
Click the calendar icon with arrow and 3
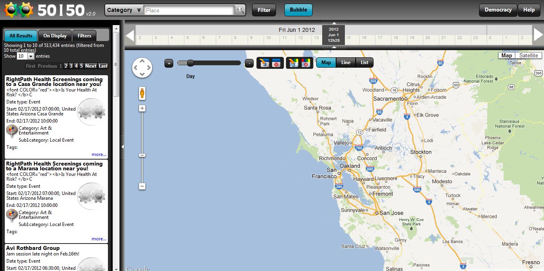[x=264, y=63]
